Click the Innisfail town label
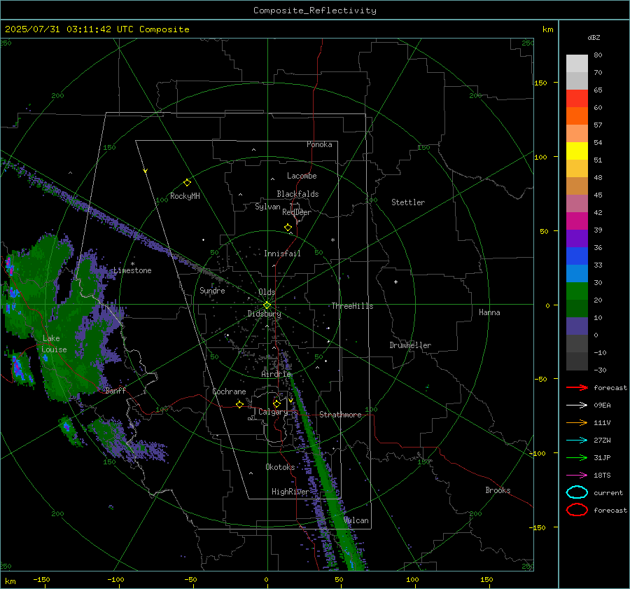The height and width of the screenshot is (589, 630). tap(282, 254)
